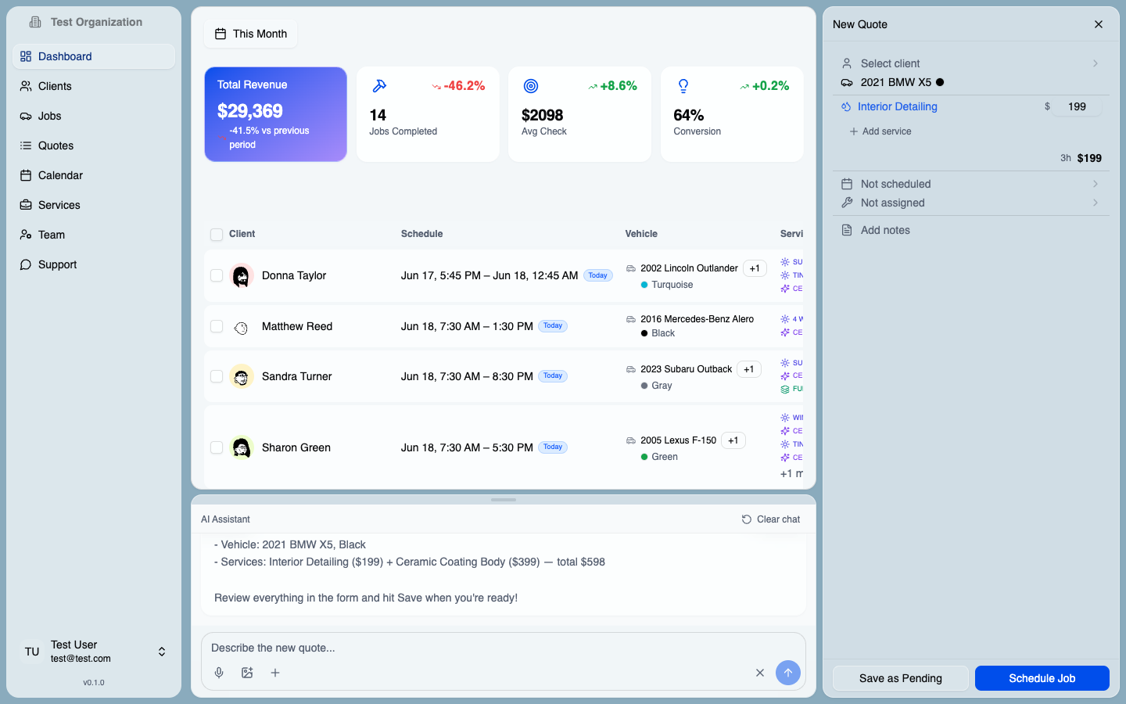Viewport: 1126px width, 704px height.
Task: Click the Test Organization building icon
Action: click(35, 22)
